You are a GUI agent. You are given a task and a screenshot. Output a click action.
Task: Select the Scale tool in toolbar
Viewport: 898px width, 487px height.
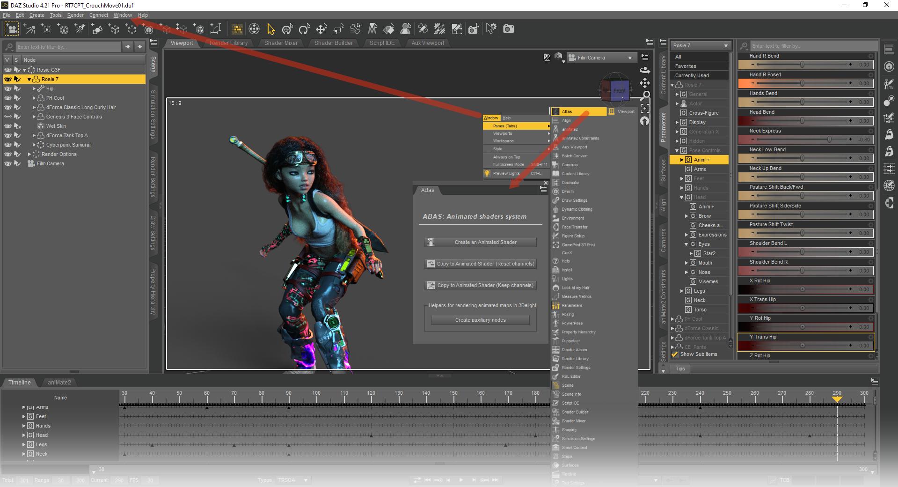click(338, 29)
